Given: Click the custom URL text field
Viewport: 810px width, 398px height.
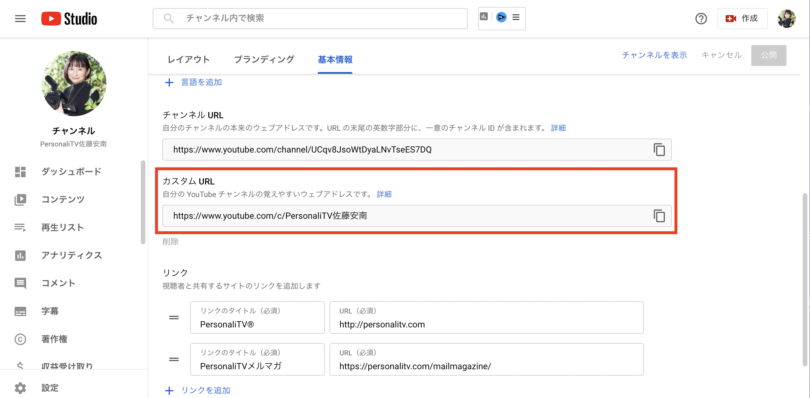Looking at the screenshot, I should coord(417,216).
